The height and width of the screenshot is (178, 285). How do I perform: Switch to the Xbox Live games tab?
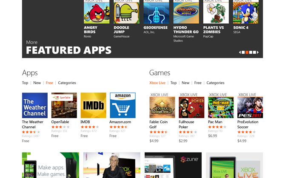157,83
